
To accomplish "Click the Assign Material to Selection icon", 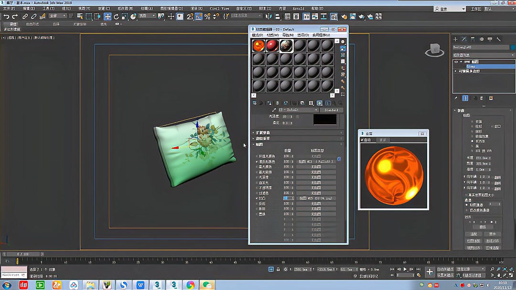I will (270, 103).
